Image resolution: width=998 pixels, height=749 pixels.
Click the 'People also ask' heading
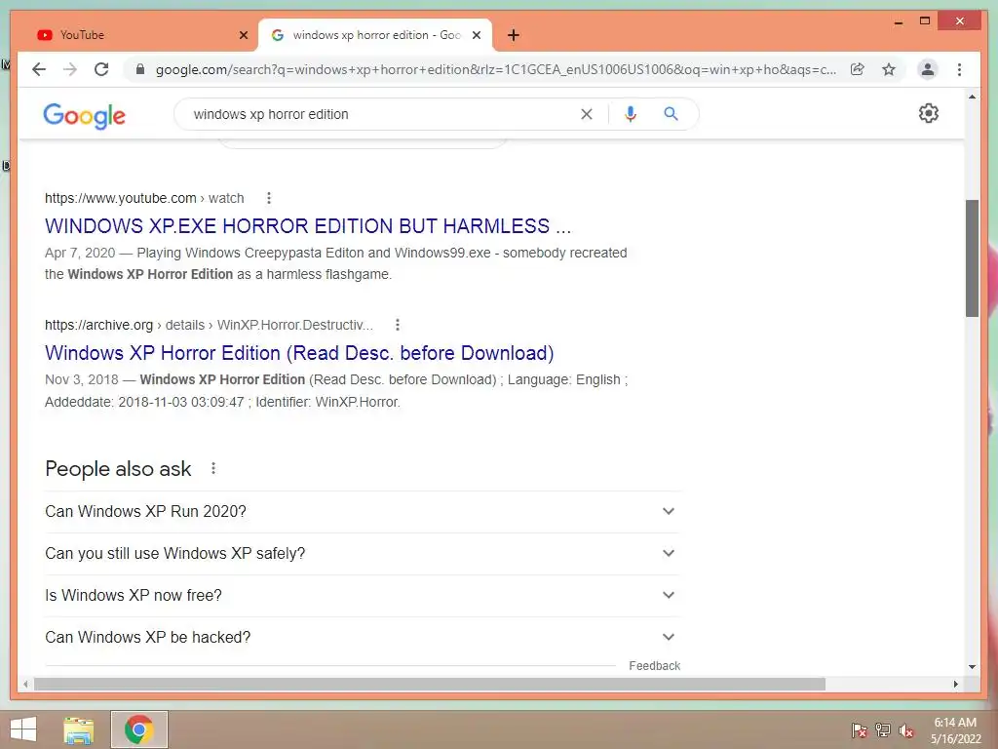pyautogui.click(x=118, y=469)
